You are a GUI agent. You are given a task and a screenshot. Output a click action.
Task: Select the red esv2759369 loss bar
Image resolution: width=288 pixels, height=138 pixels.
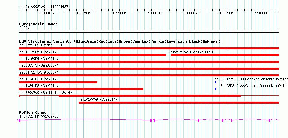tap(149, 48)
